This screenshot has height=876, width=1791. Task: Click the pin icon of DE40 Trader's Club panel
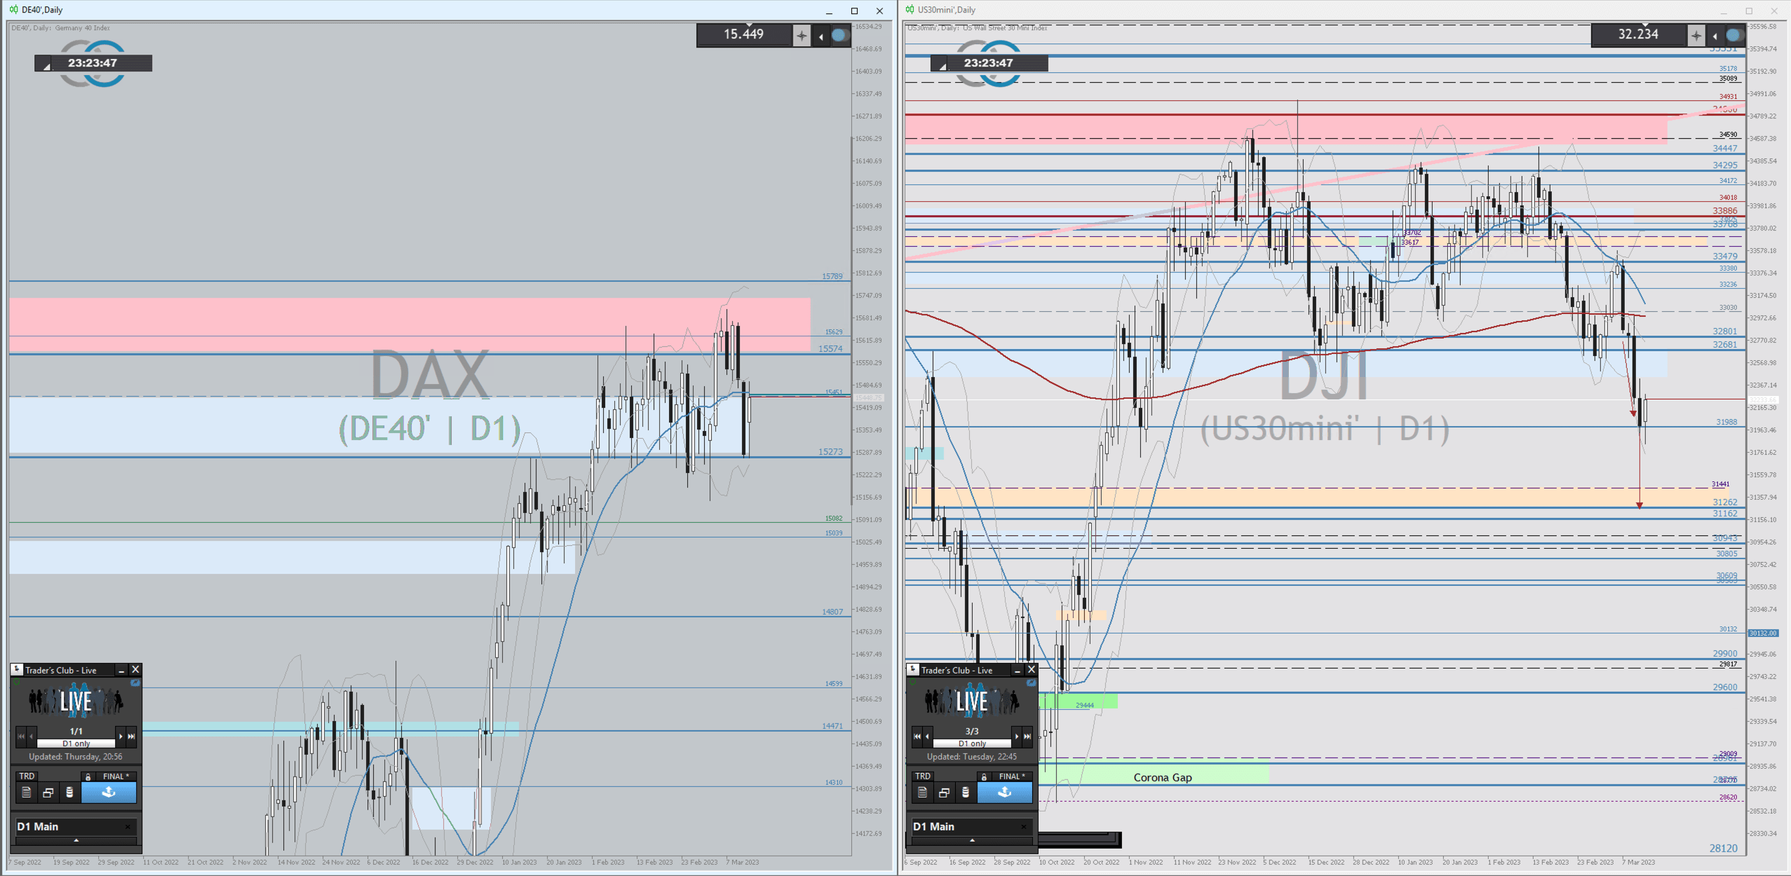coord(17,669)
